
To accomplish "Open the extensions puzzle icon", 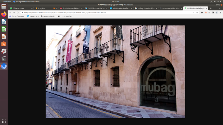I will tap(202, 12).
